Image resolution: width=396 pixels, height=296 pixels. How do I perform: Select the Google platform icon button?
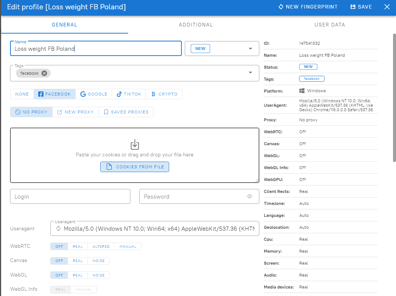(x=83, y=94)
